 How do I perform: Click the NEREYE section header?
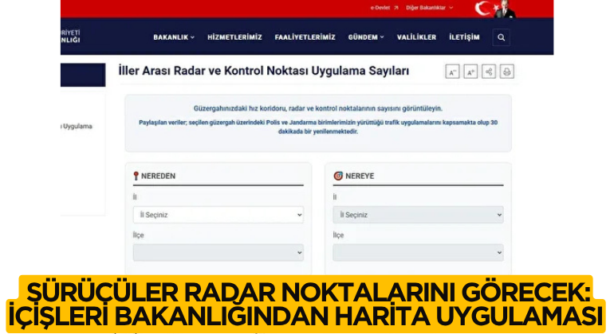click(354, 176)
